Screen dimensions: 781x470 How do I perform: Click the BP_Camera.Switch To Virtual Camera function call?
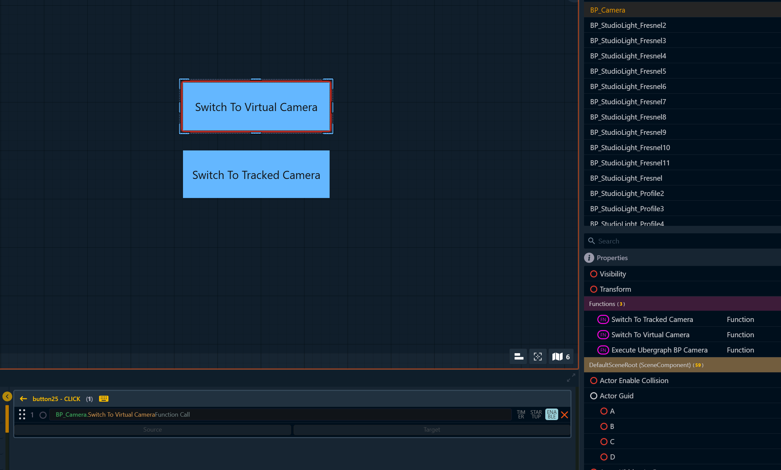(280, 414)
